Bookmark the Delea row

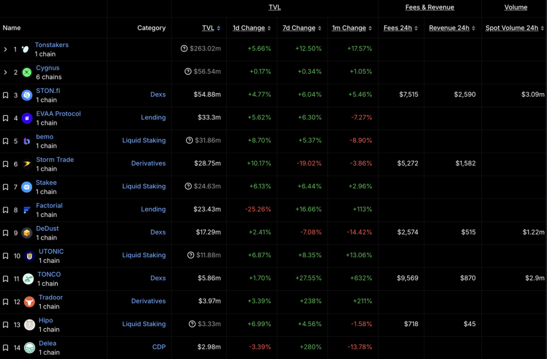[x=6, y=348]
